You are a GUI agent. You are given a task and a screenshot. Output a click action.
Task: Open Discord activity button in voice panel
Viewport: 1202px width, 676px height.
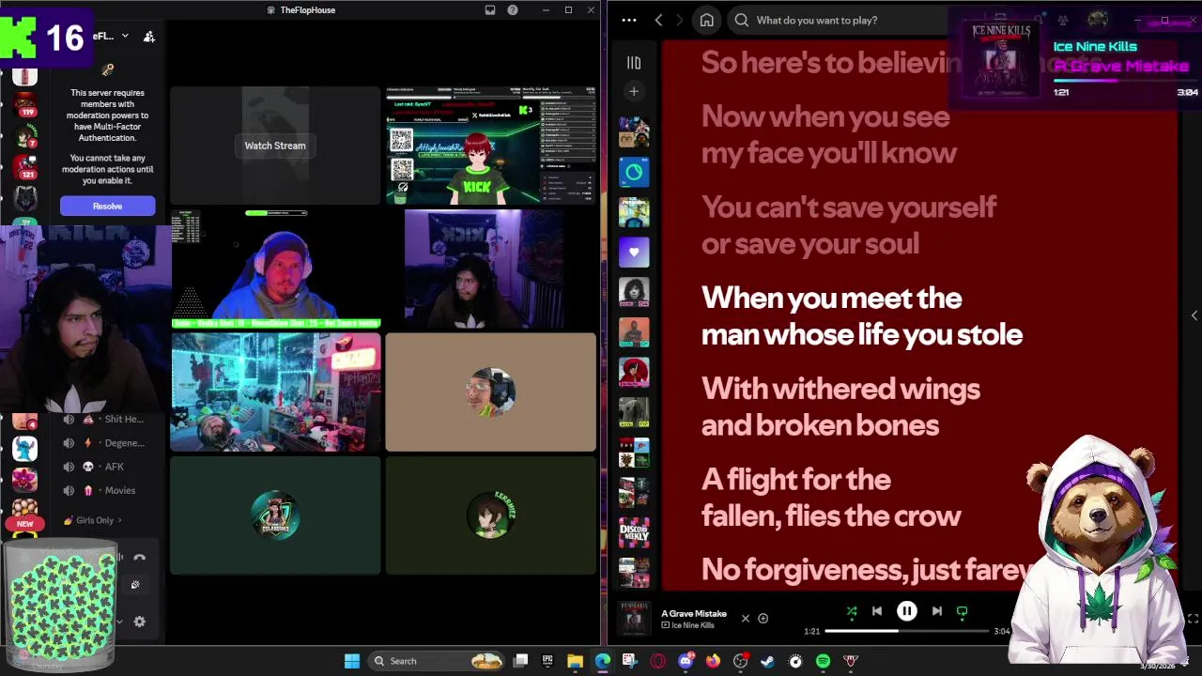point(135,585)
